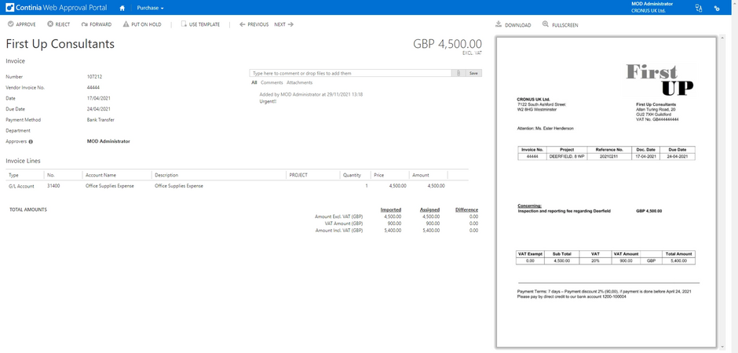The width and height of the screenshot is (738, 353).
Task: Go to the previous invoice
Action: click(254, 24)
